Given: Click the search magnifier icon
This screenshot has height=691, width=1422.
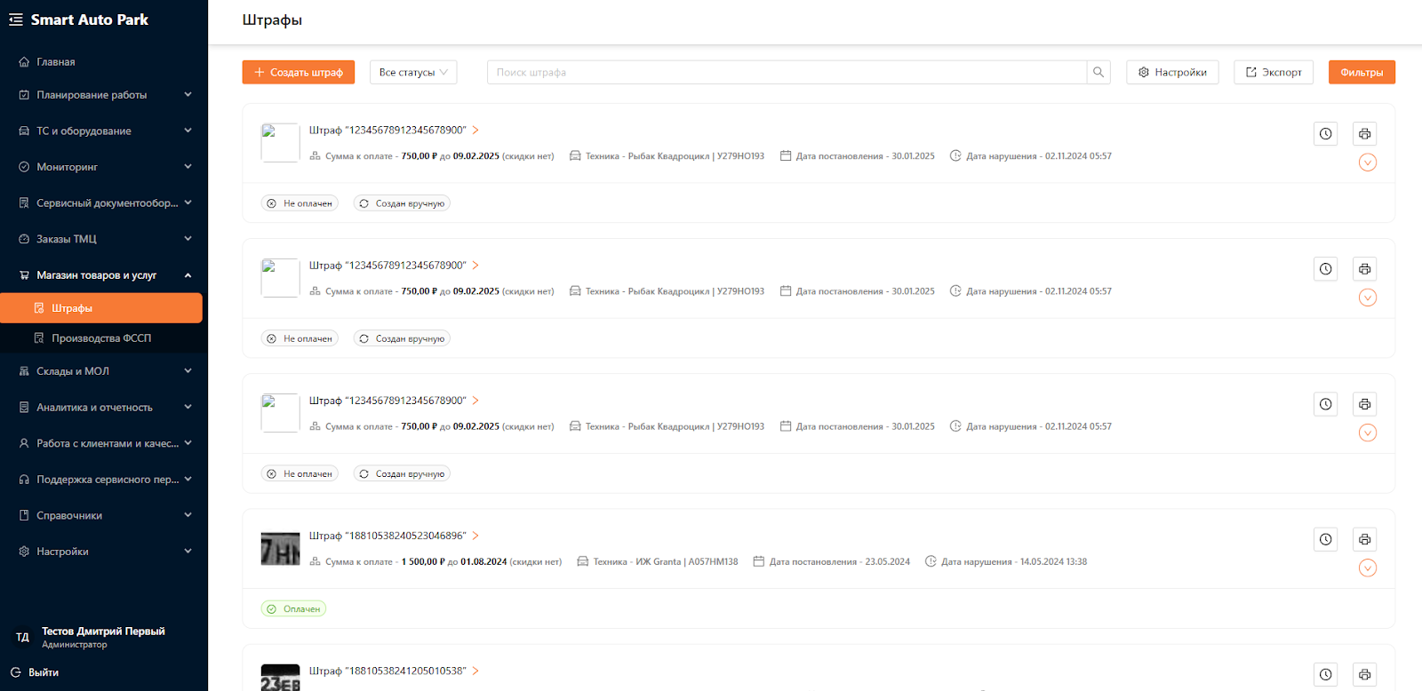Looking at the screenshot, I should pyautogui.click(x=1098, y=72).
